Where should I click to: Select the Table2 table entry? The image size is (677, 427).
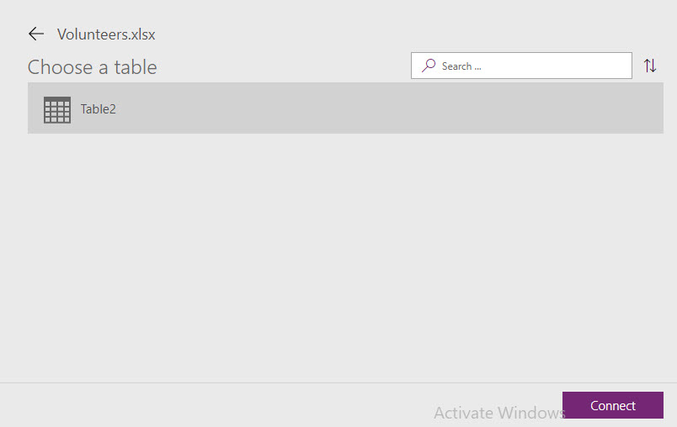(x=345, y=108)
